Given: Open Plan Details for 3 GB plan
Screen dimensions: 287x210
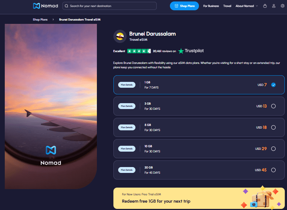Looking at the screenshot, I should click(127, 106).
